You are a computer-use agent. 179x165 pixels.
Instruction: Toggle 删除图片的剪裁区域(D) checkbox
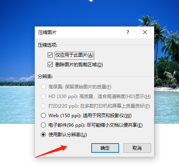(x=50, y=65)
